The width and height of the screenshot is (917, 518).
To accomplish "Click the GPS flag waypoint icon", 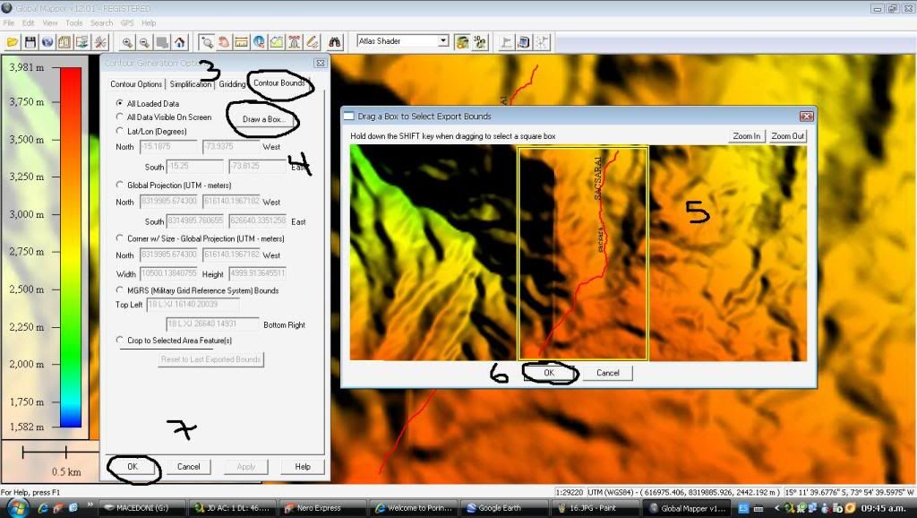I will [x=507, y=42].
